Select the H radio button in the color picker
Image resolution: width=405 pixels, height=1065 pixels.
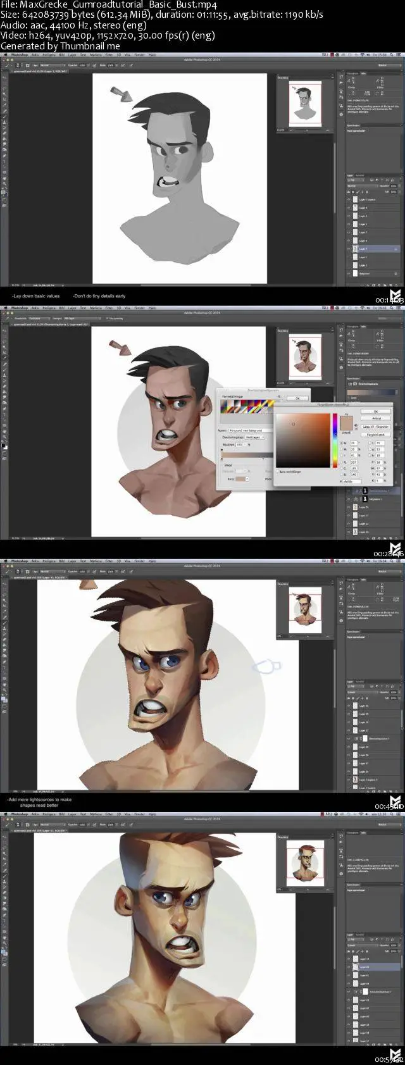pos(342,443)
